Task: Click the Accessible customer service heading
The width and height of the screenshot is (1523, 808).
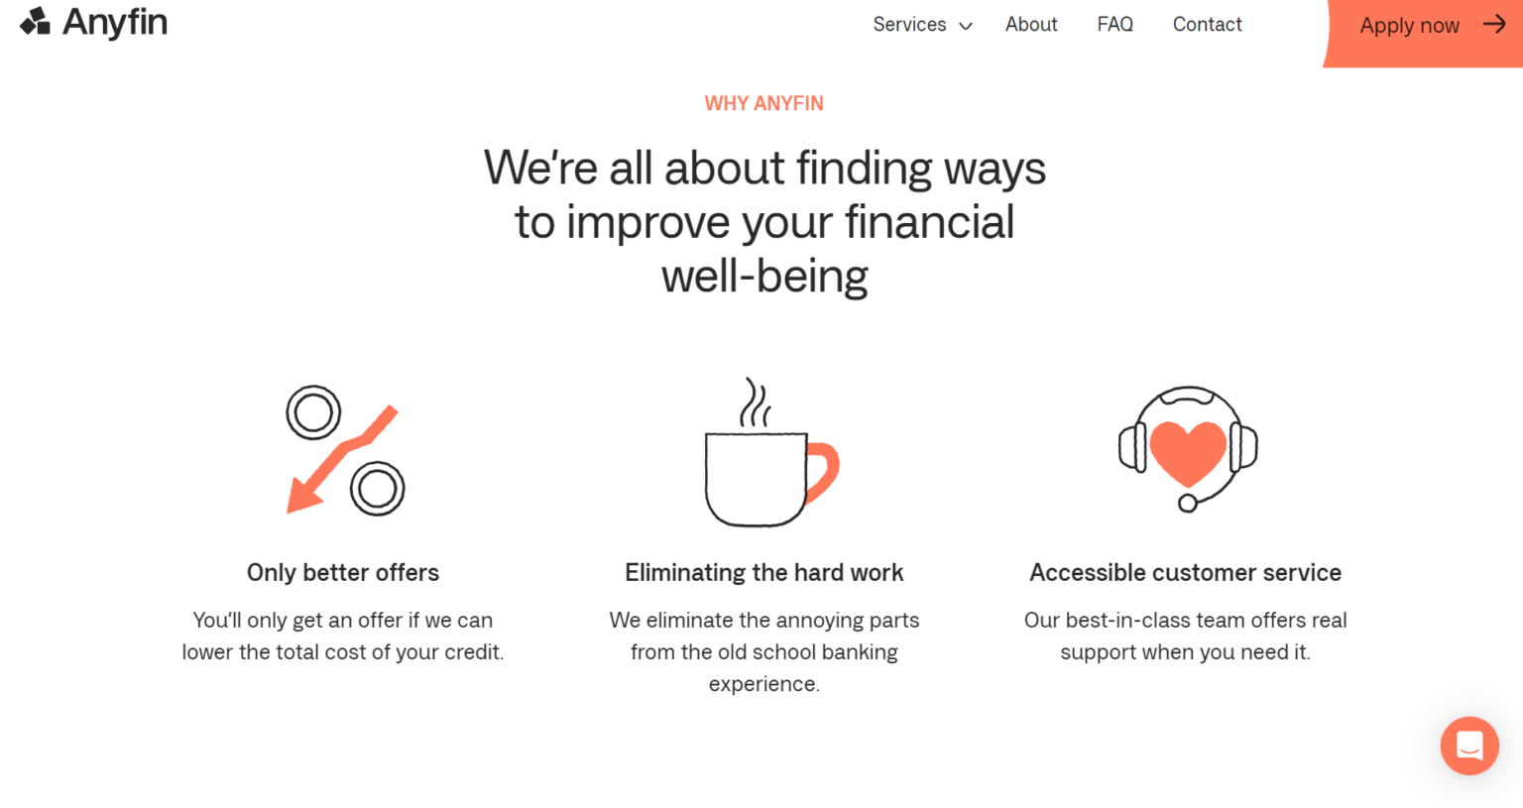Action: (x=1186, y=572)
